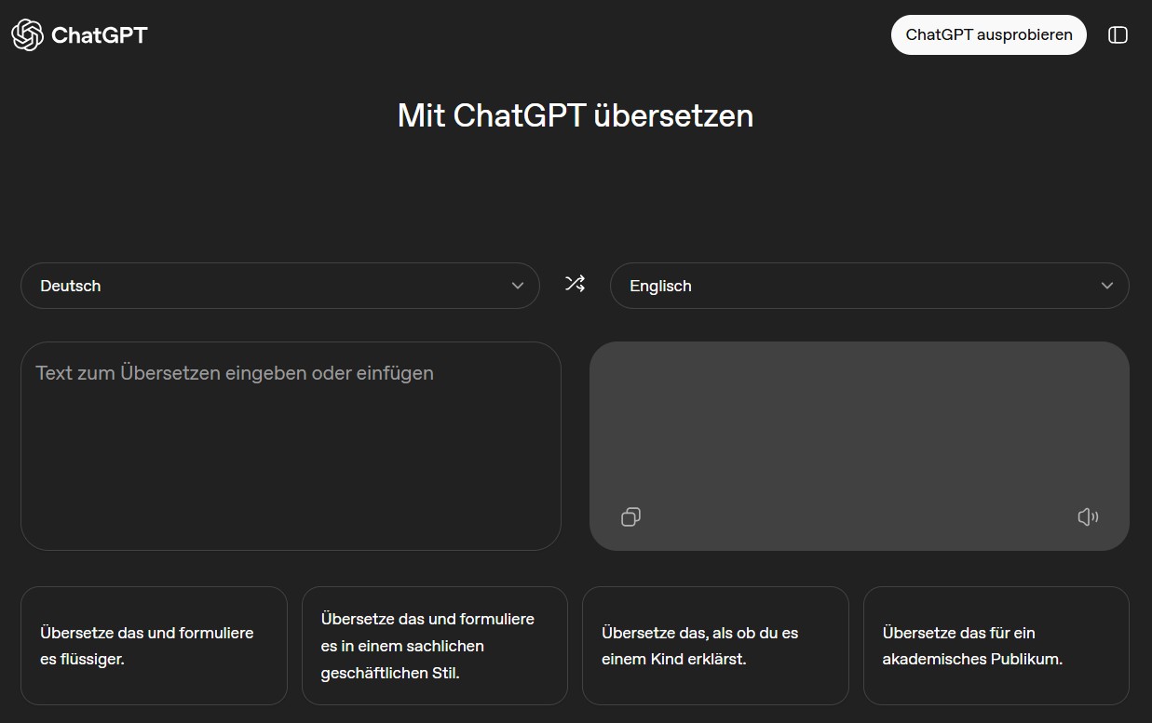Open ChatGPT home via the wordmark logo
The image size is (1152, 723).
100,34
